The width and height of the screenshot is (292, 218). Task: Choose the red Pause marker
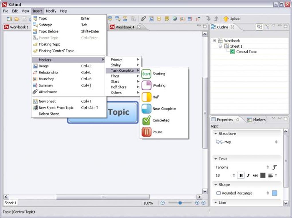pyautogui.click(x=146, y=132)
